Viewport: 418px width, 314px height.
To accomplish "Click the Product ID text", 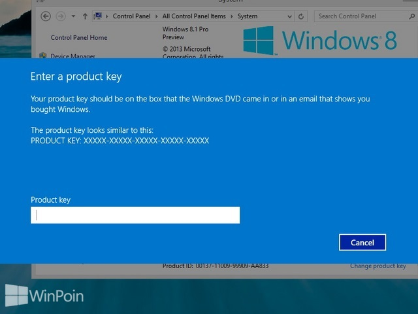I will coord(216,266).
